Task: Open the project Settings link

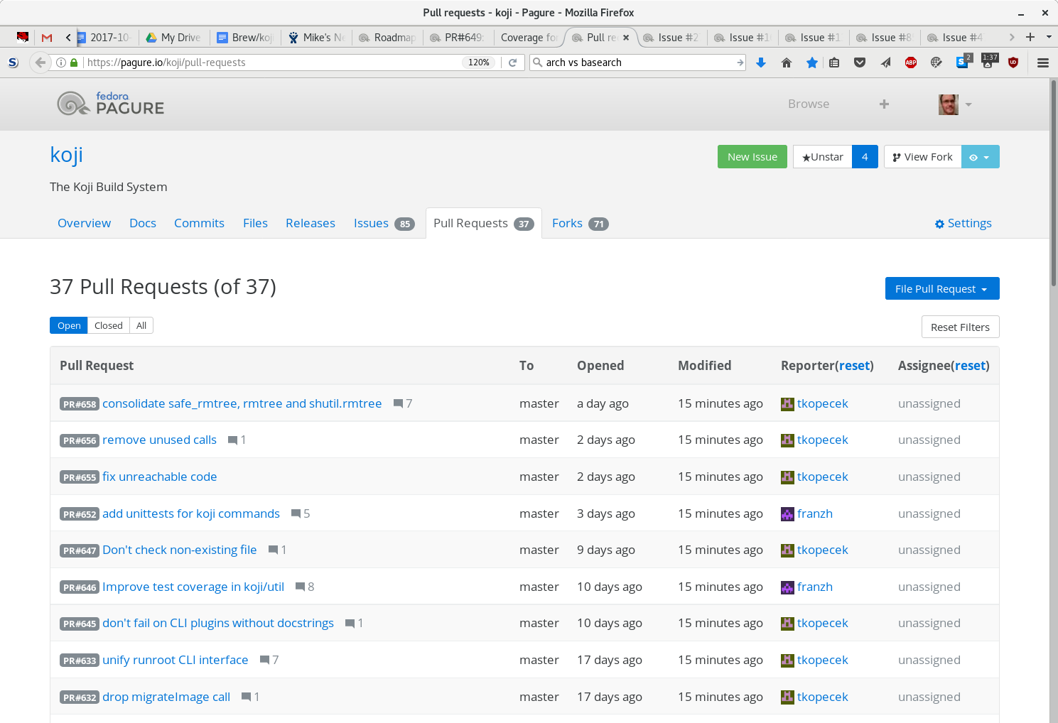Action: [x=963, y=223]
